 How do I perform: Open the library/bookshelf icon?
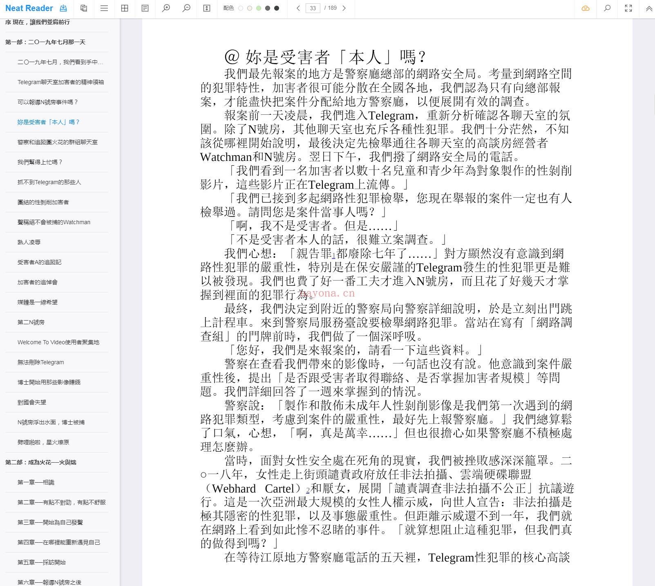[x=84, y=8]
